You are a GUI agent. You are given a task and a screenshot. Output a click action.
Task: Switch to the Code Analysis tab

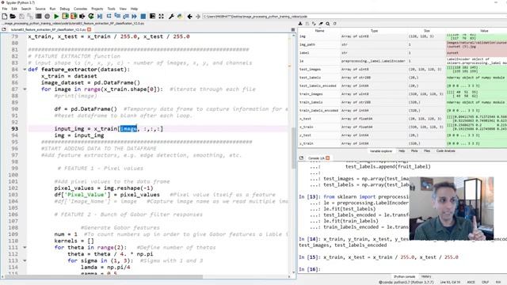(445, 151)
